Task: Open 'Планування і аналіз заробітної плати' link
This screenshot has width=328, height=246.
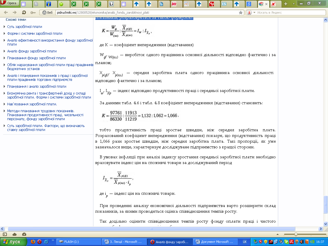Action: 37,86
